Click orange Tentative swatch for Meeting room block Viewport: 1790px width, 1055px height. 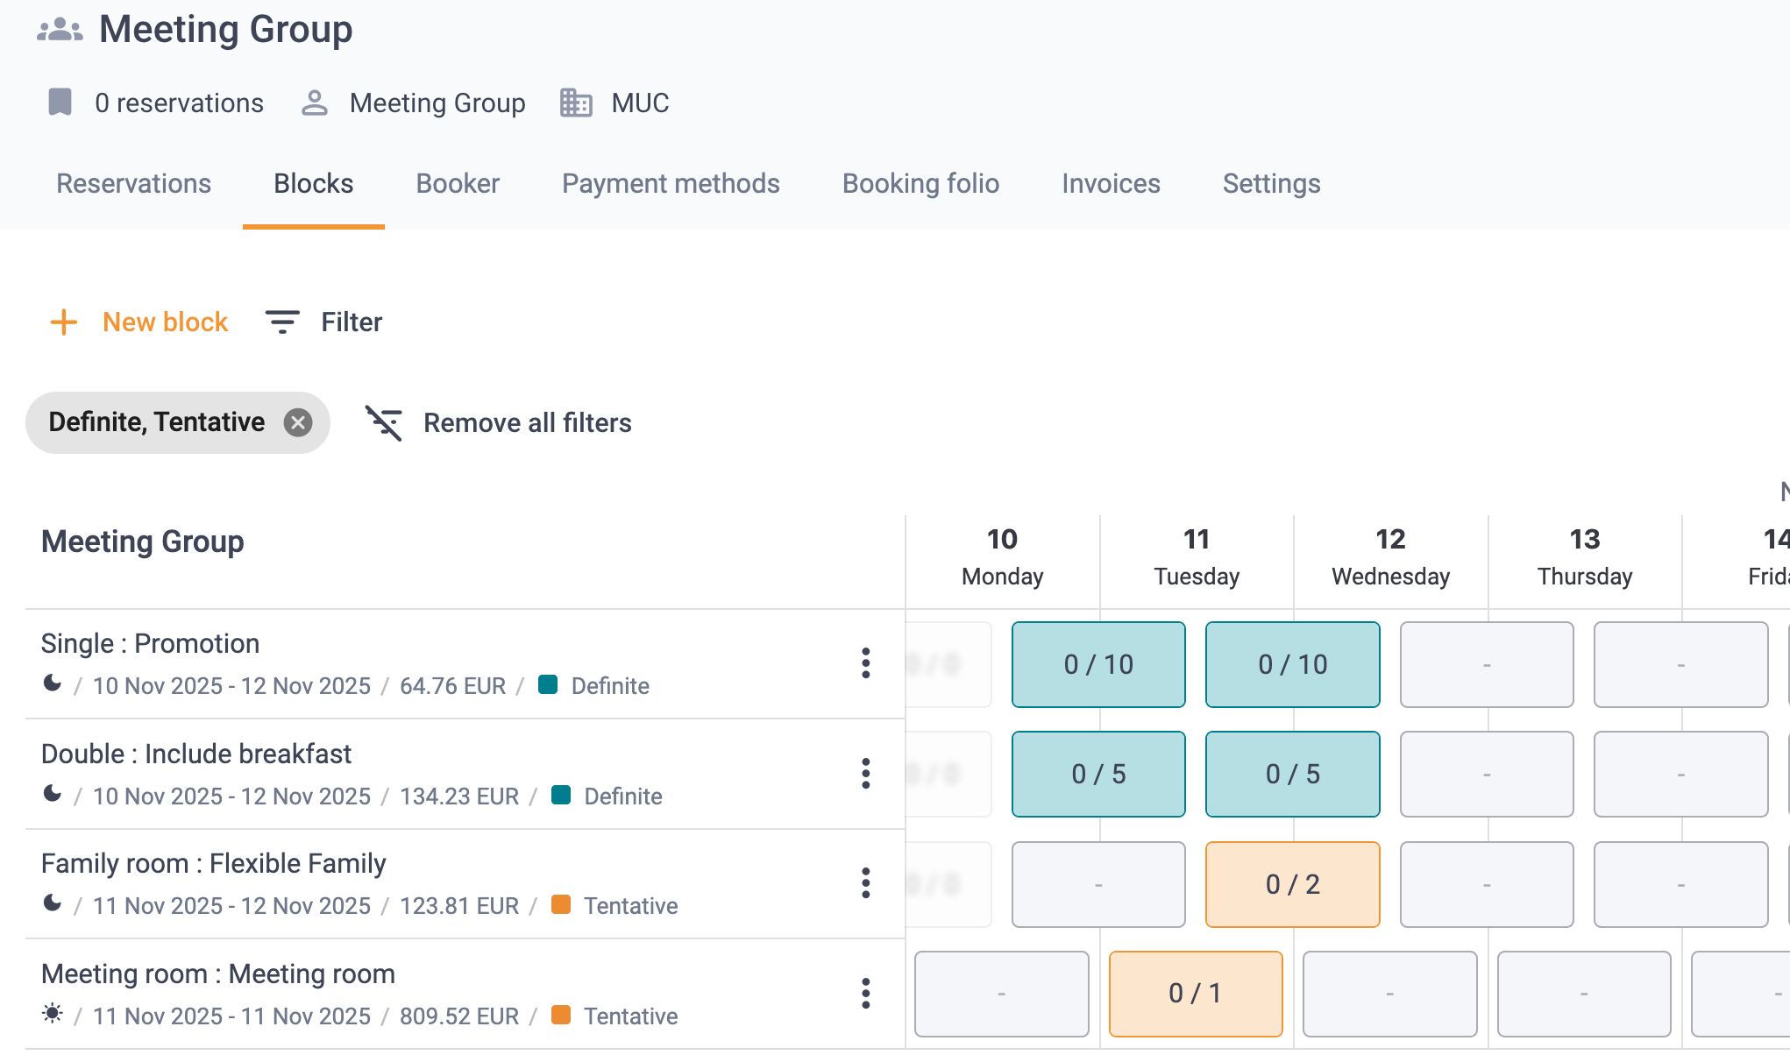pos(561,1015)
